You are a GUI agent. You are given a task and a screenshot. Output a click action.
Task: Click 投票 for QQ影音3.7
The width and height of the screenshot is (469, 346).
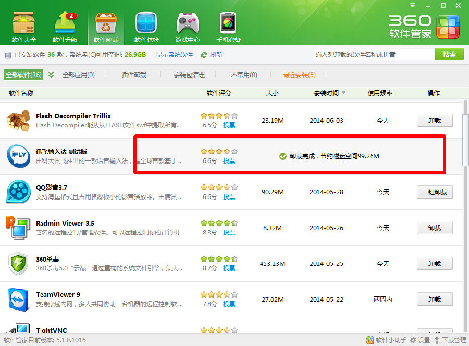229,197
